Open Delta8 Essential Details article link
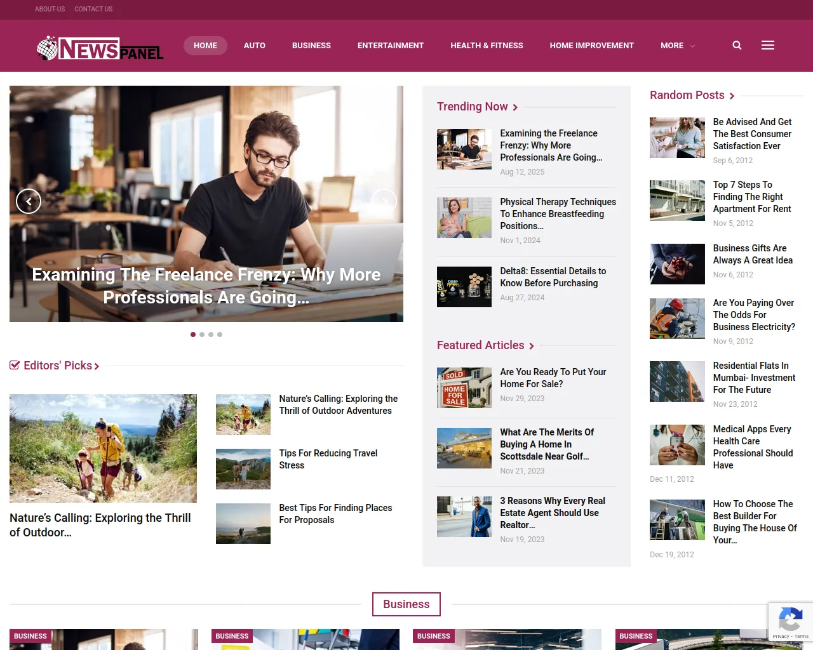 pyautogui.click(x=553, y=277)
